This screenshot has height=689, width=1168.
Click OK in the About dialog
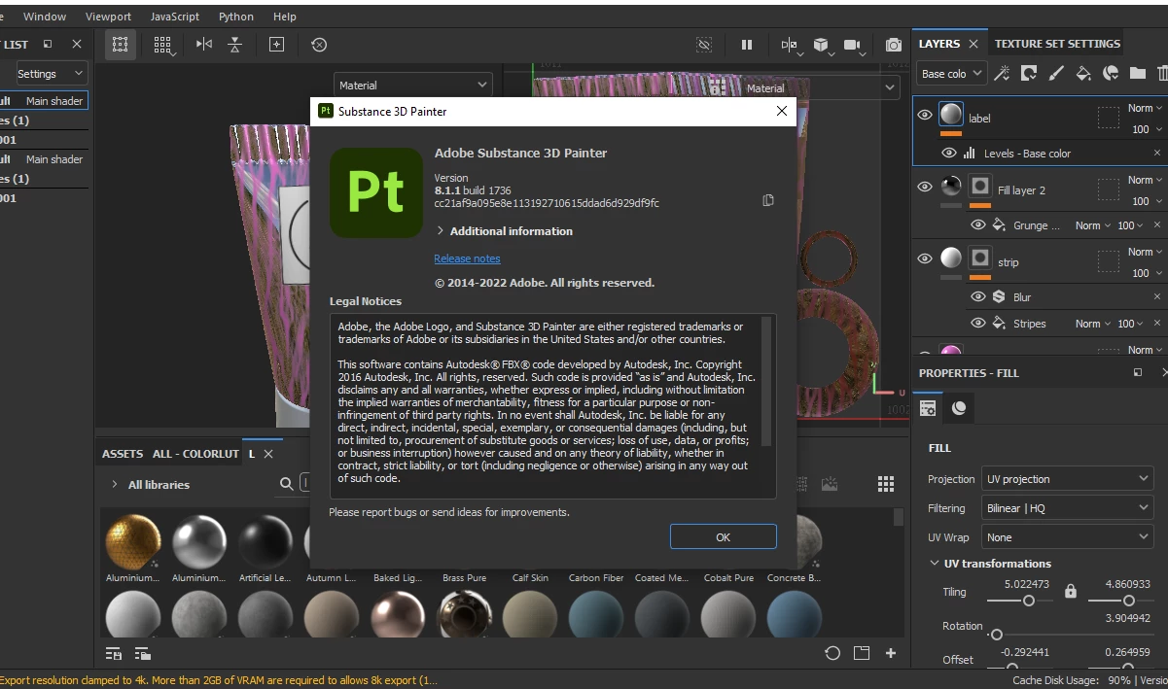click(x=723, y=536)
